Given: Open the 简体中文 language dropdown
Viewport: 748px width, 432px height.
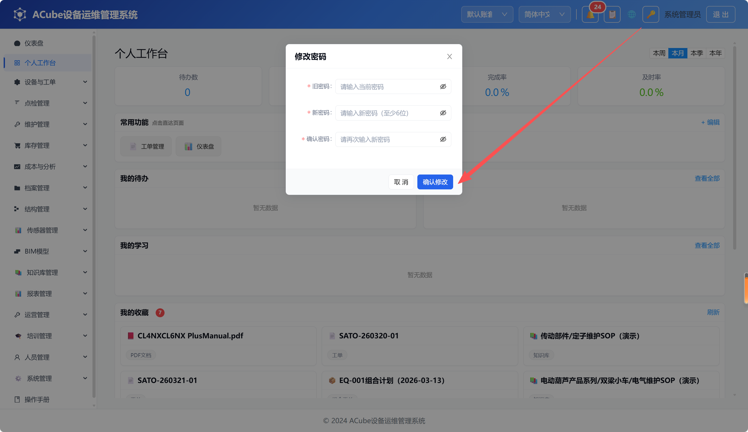Looking at the screenshot, I should coord(544,14).
